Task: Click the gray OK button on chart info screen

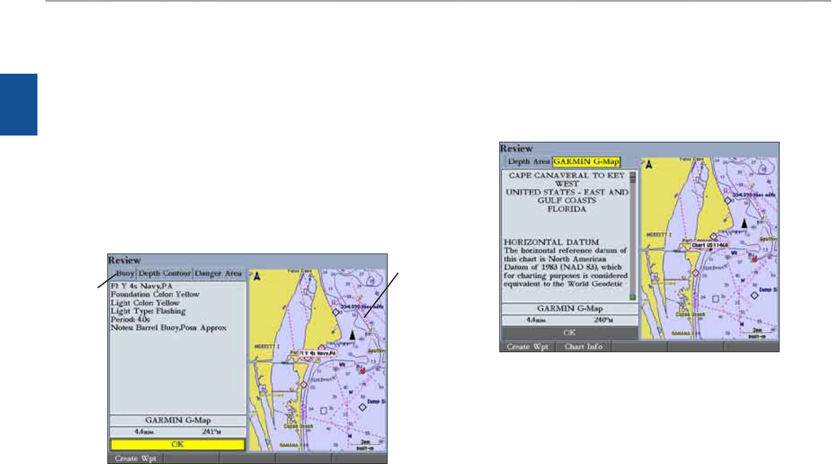Action: pos(569,332)
